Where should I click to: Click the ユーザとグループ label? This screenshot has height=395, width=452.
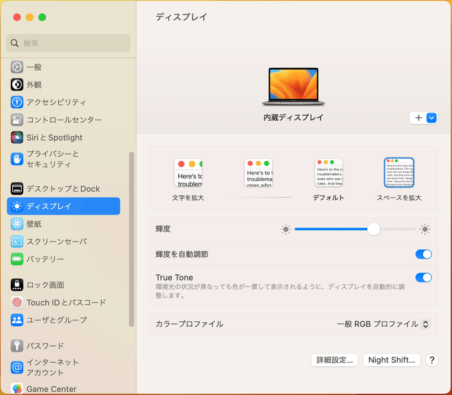click(56, 320)
